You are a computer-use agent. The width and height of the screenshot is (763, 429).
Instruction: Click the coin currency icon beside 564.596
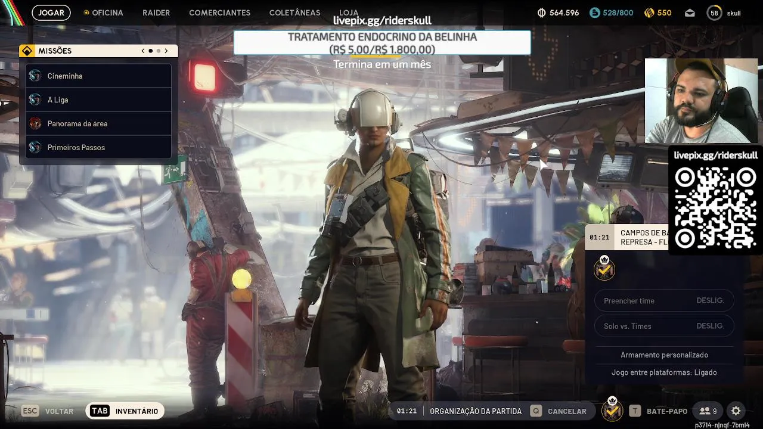(542, 13)
